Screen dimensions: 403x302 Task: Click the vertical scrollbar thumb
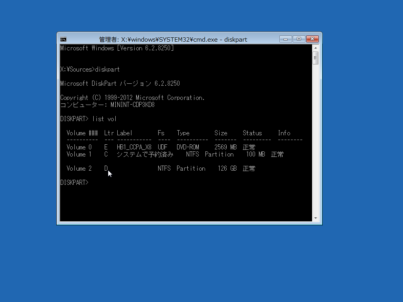[316, 58]
